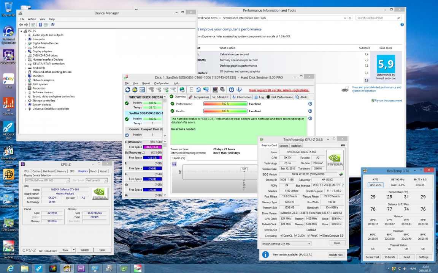
Task: Open the Configuration menu in Hard Disk Sentinel
Action: (x=162, y=83)
